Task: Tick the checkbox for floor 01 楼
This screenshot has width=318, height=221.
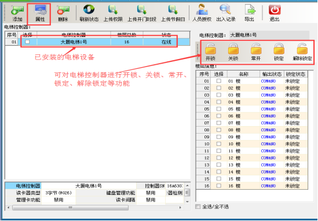Action: tap(219, 81)
